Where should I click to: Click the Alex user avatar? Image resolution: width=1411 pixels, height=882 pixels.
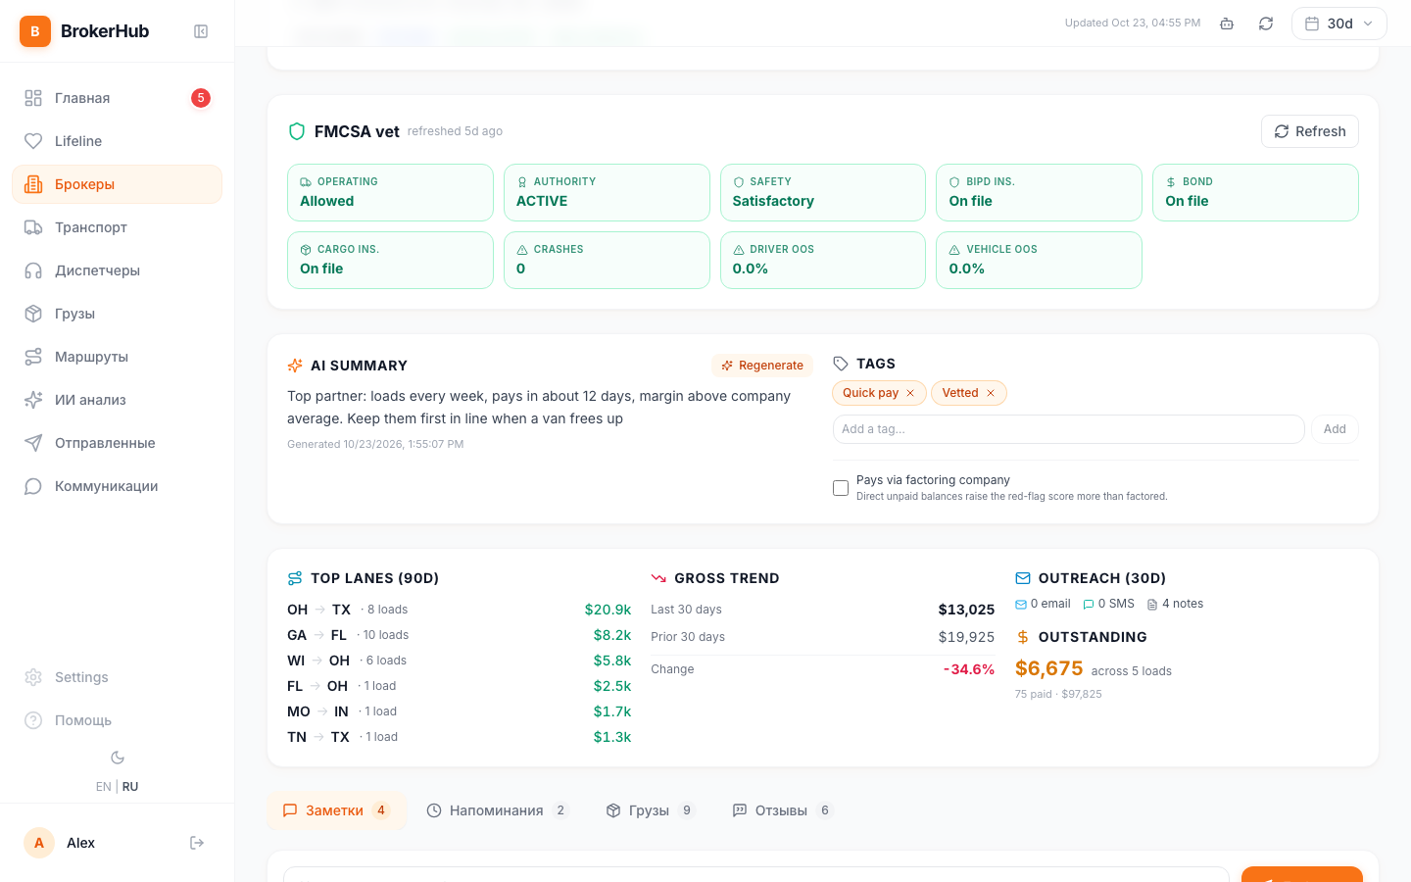39,843
